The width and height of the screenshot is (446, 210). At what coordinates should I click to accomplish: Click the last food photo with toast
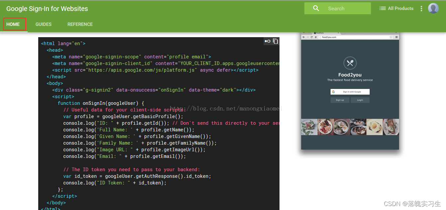[x=391, y=127]
